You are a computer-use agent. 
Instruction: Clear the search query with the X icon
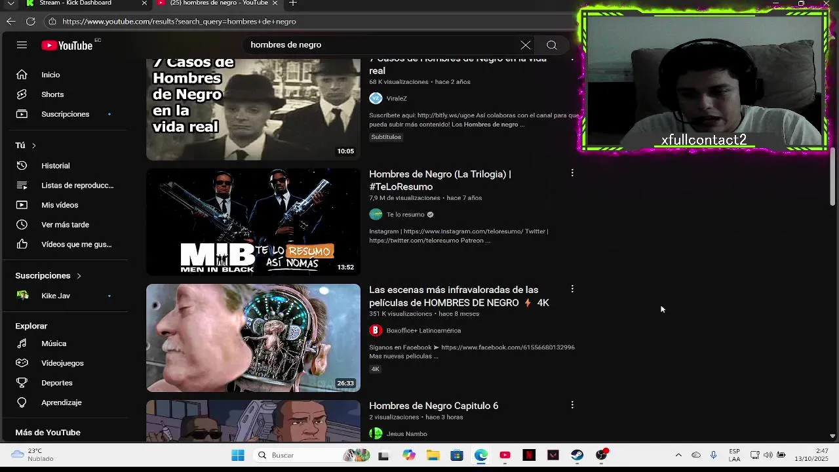[x=526, y=45]
